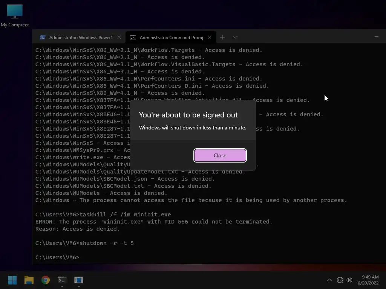Click the blue window app taskbar icon
The height and width of the screenshot is (289, 386).
coord(79,280)
